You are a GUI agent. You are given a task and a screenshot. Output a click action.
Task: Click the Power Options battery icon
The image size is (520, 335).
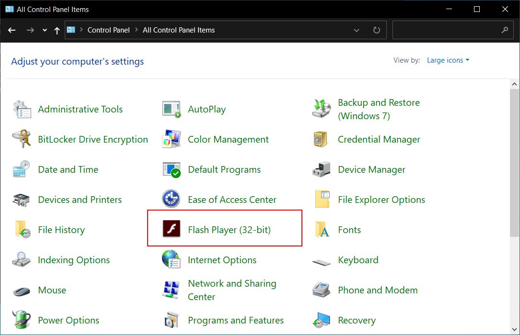21,320
